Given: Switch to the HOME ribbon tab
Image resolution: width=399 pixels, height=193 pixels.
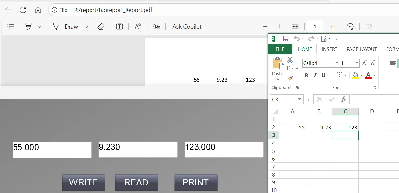Looking at the screenshot, I should (305, 49).
